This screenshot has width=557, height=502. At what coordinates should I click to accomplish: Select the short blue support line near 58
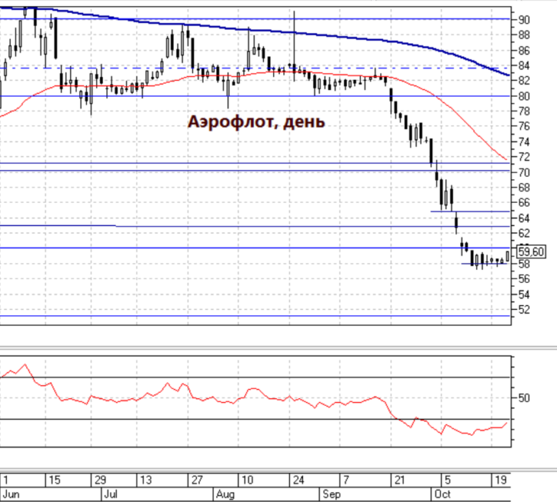pyautogui.click(x=484, y=264)
